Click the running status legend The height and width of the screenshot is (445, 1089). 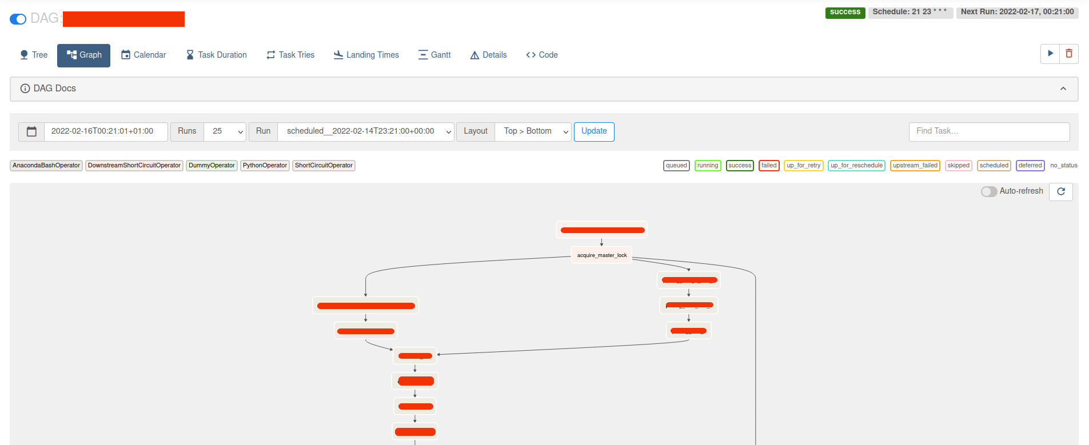point(708,166)
